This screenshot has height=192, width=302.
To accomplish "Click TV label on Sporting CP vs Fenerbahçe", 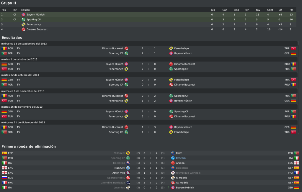I will [x=18, y=132].
